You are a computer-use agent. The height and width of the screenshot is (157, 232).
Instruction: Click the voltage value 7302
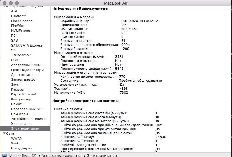tap(124, 92)
